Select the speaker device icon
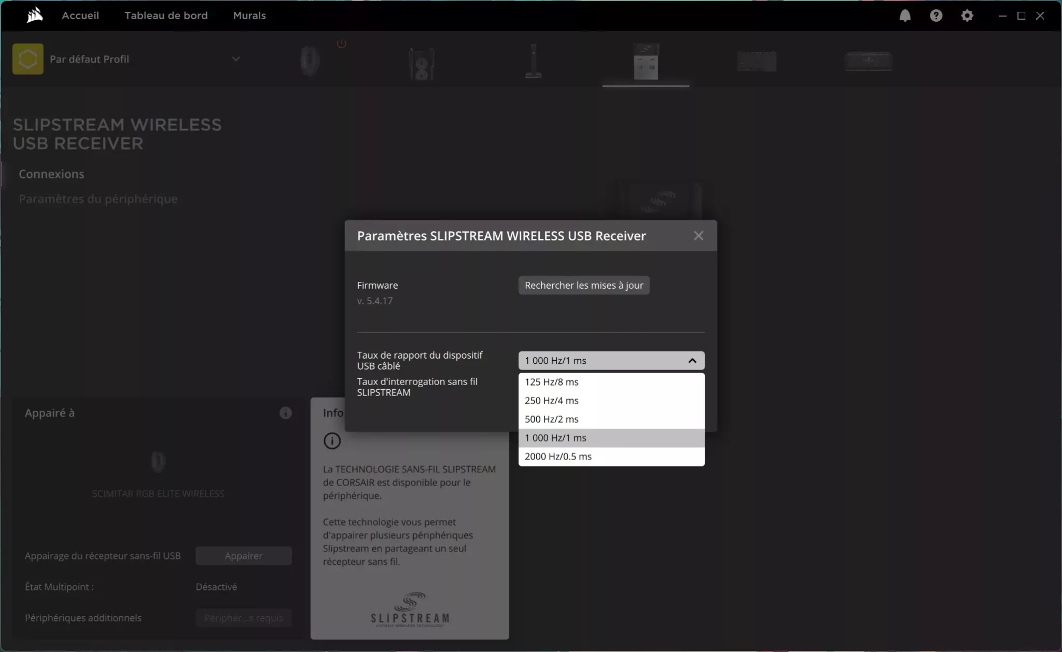1062x652 pixels. tap(422, 63)
